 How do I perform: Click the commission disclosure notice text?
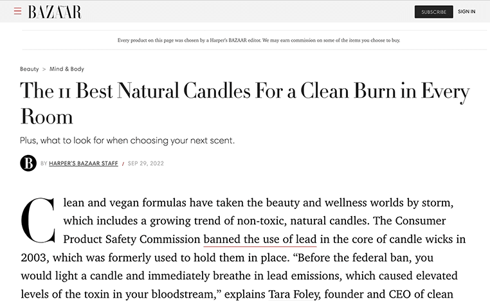[x=259, y=41]
